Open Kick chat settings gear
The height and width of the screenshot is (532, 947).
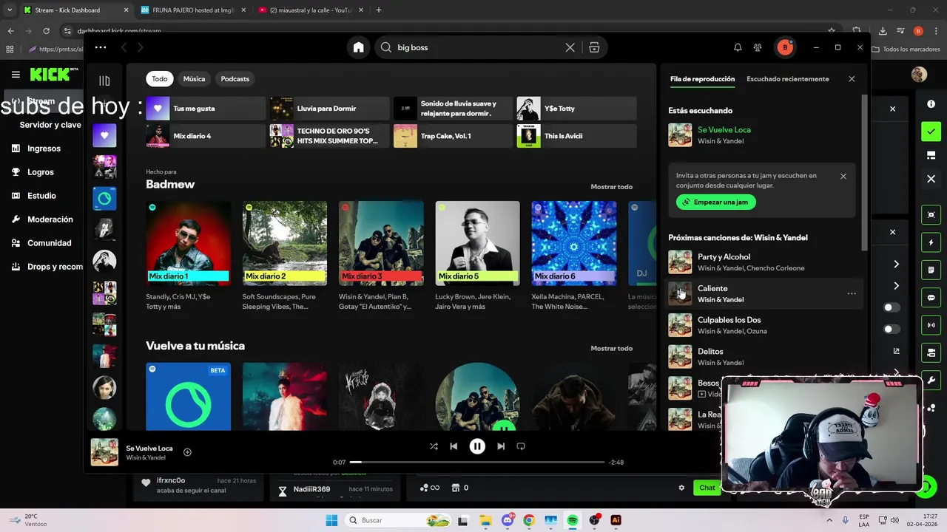(681, 488)
